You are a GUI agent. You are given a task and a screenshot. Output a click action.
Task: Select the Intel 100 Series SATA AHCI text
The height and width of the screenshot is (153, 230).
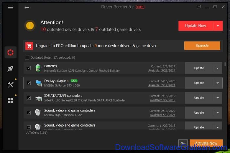(x=85, y=100)
